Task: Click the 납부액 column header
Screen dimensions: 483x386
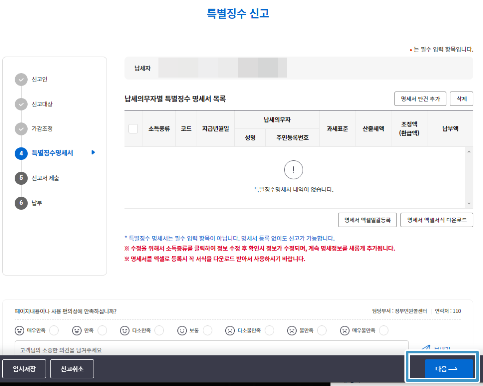Action: [450, 129]
